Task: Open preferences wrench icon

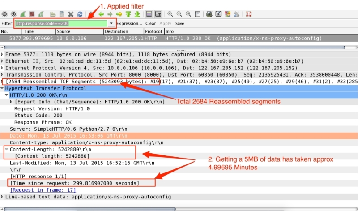Action: pos(237,14)
